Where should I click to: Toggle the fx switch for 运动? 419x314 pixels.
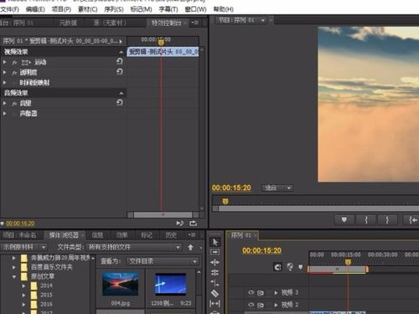pyautogui.click(x=14, y=62)
